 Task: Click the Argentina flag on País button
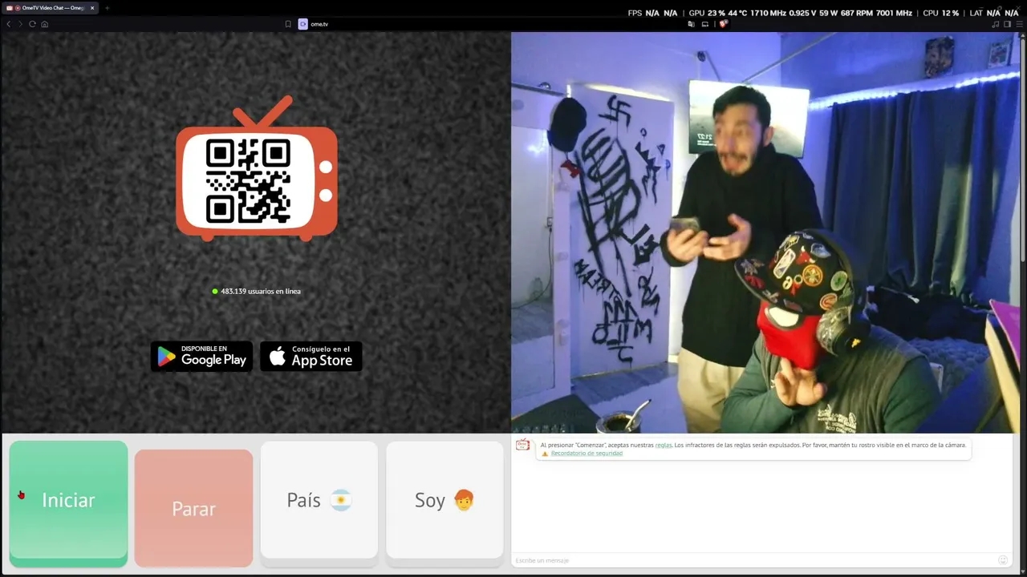click(341, 500)
